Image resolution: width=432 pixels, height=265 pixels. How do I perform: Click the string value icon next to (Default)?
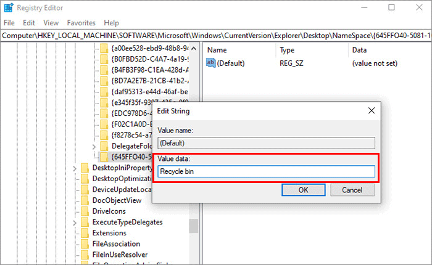pyautogui.click(x=211, y=63)
